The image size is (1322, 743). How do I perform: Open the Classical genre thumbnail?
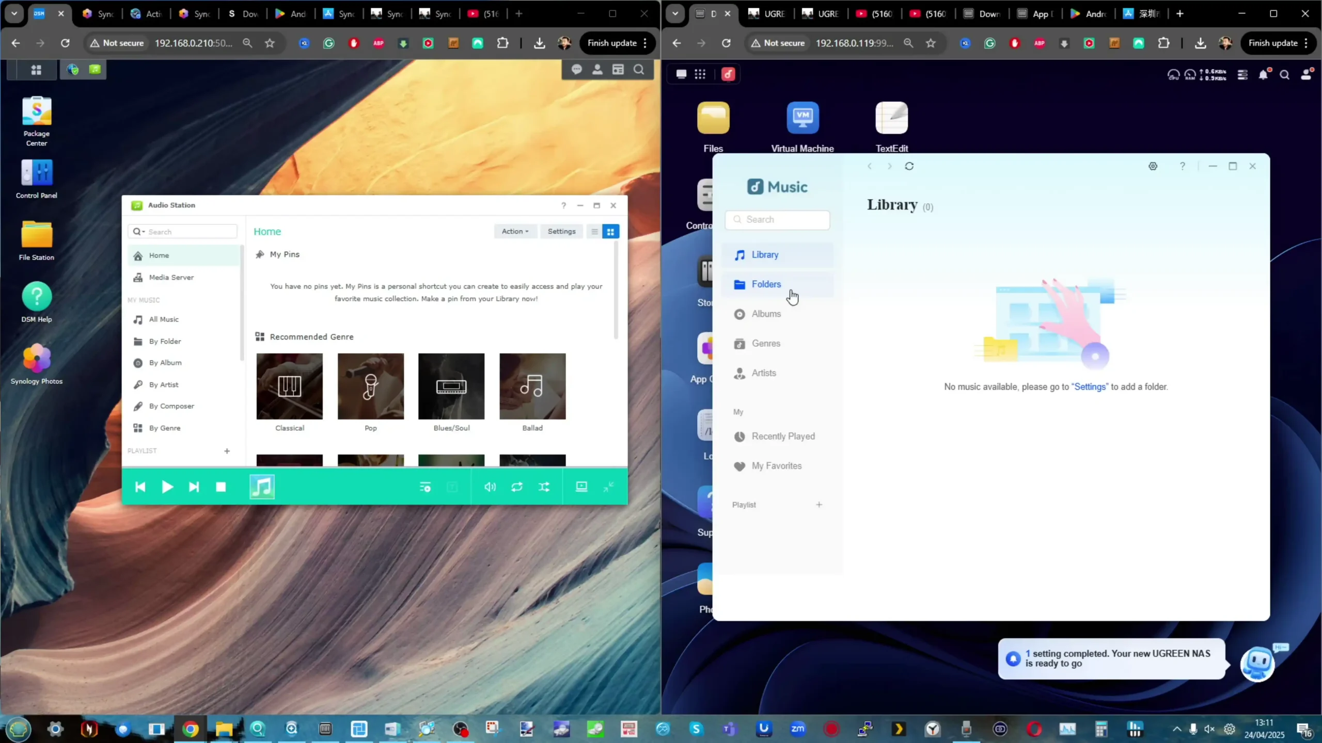pos(290,386)
